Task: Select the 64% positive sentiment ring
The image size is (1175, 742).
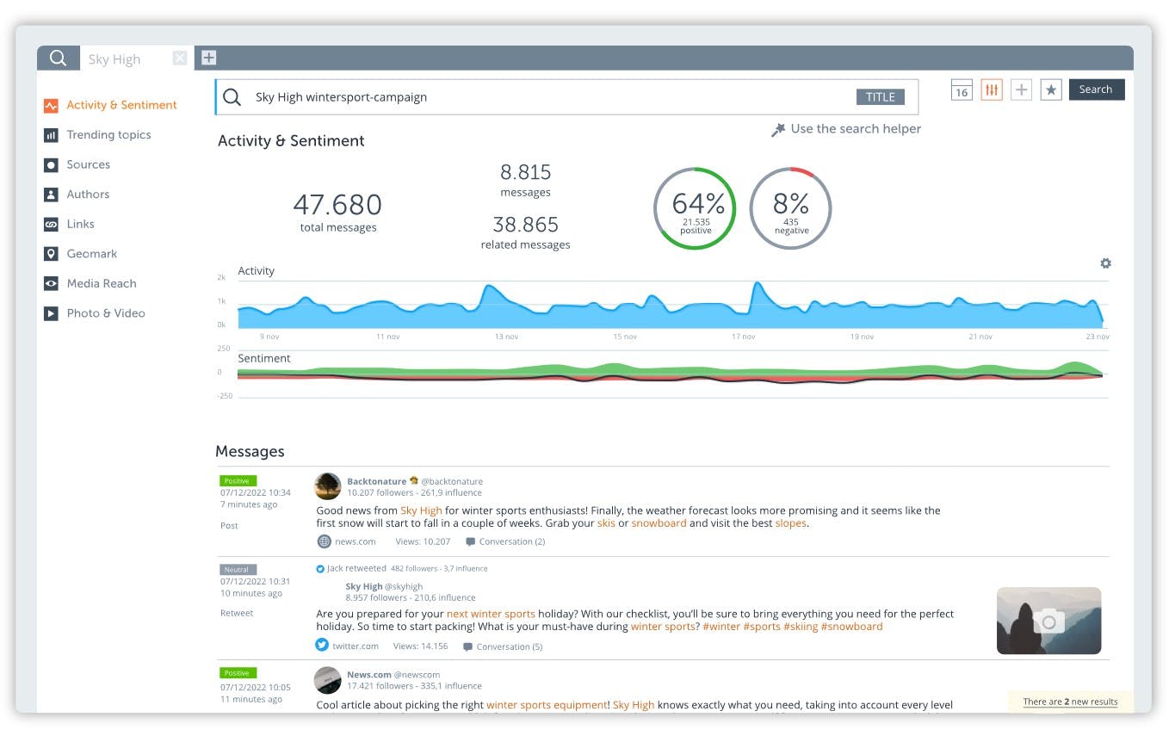Action: pyautogui.click(x=695, y=208)
